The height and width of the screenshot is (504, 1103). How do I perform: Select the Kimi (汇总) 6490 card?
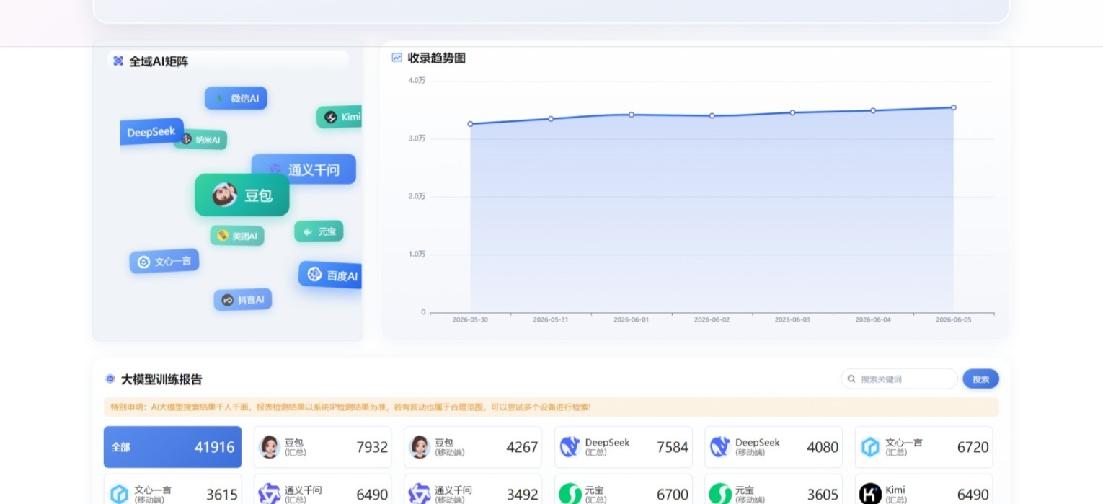(x=924, y=490)
